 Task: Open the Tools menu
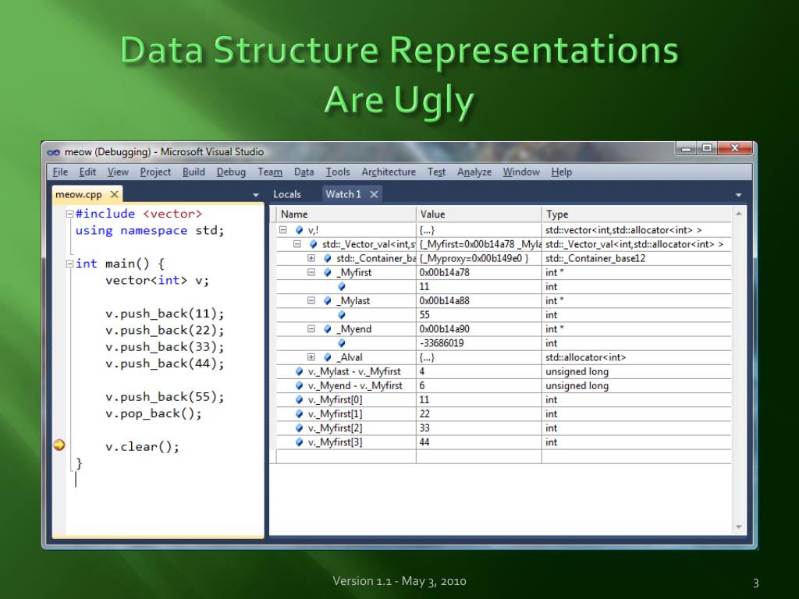338,172
